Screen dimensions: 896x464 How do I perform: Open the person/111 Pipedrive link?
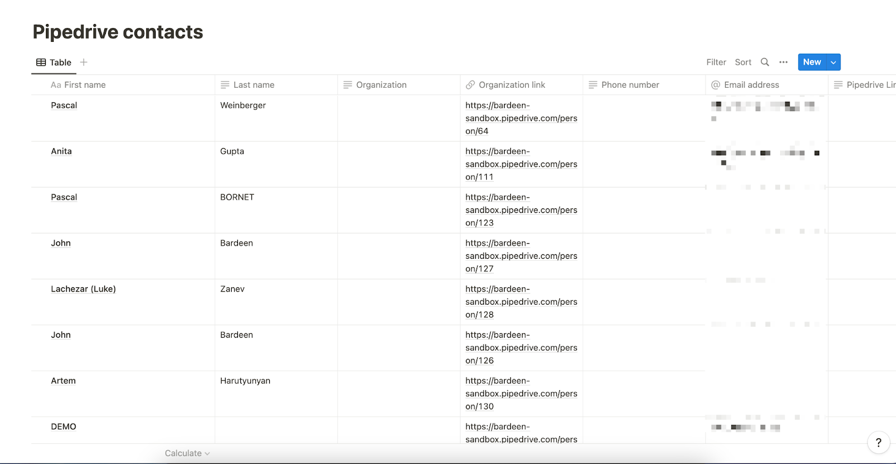coord(521,164)
